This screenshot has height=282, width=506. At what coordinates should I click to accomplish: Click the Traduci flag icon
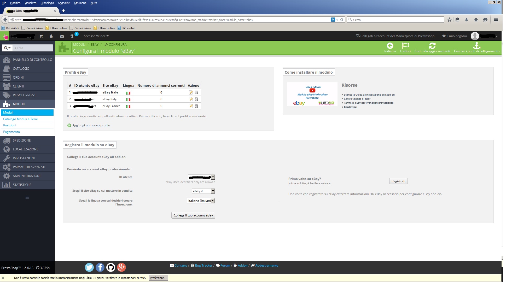pyautogui.click(x=405, y=46)
